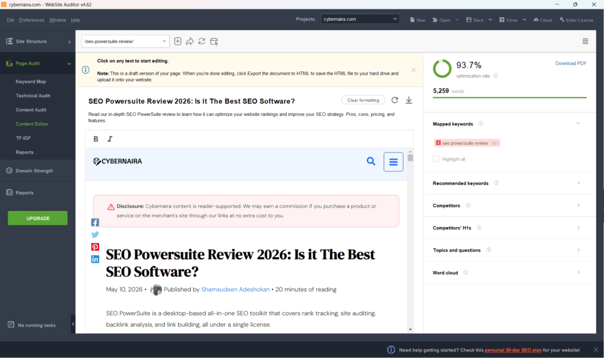Click the New project button
This screenshot has height=358, width=604.
418,20
